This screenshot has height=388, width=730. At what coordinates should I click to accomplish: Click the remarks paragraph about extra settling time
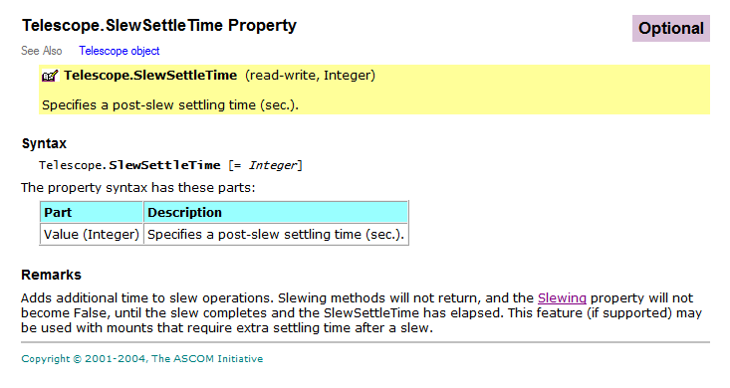tap(362, 312)
